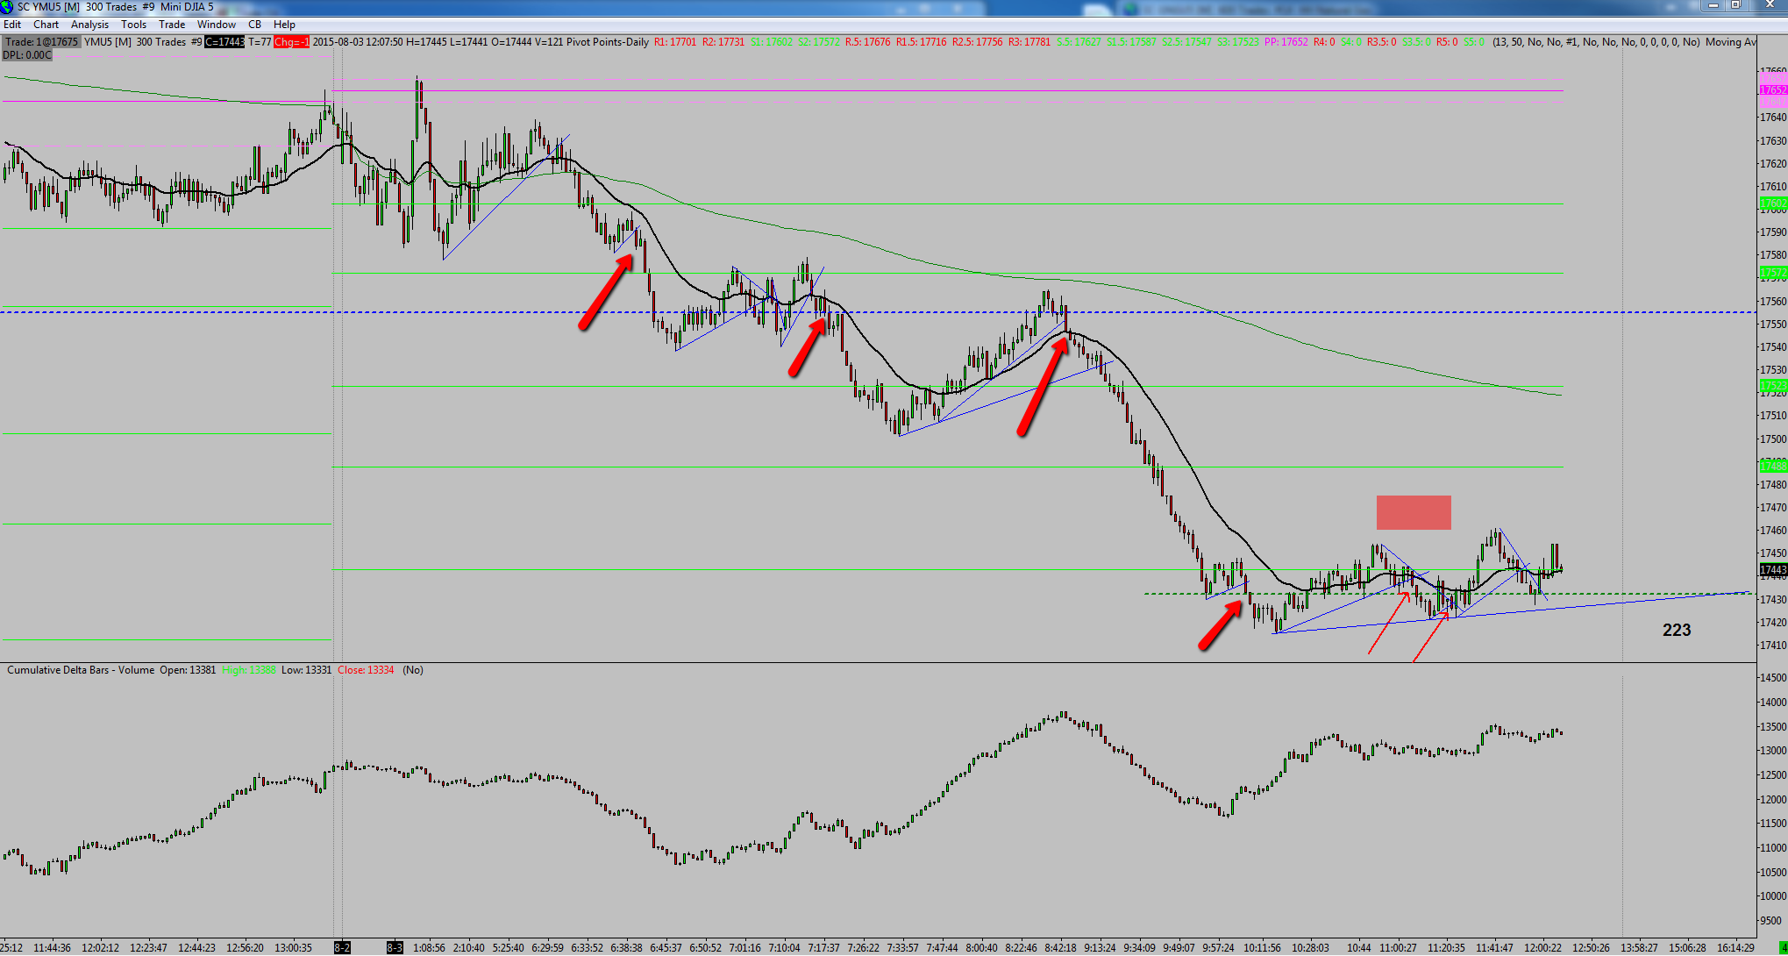The width and height of the screenshot is (1788, 956).
Task: Click the 7:01:16 time label
Action: click(744, 948)
